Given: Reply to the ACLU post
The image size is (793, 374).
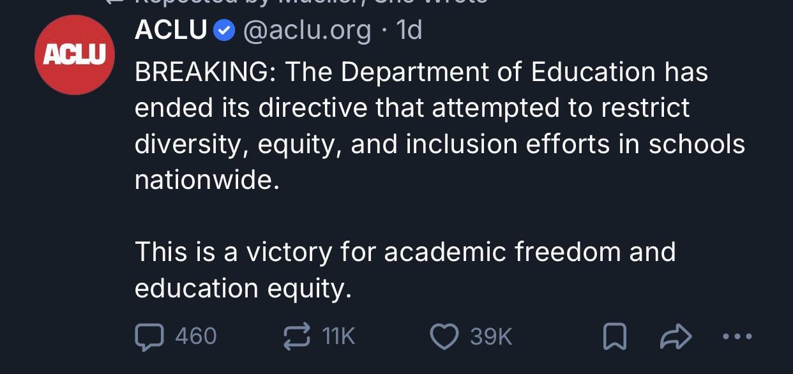Looking at the screenshot, I should (x=148, y=336).
